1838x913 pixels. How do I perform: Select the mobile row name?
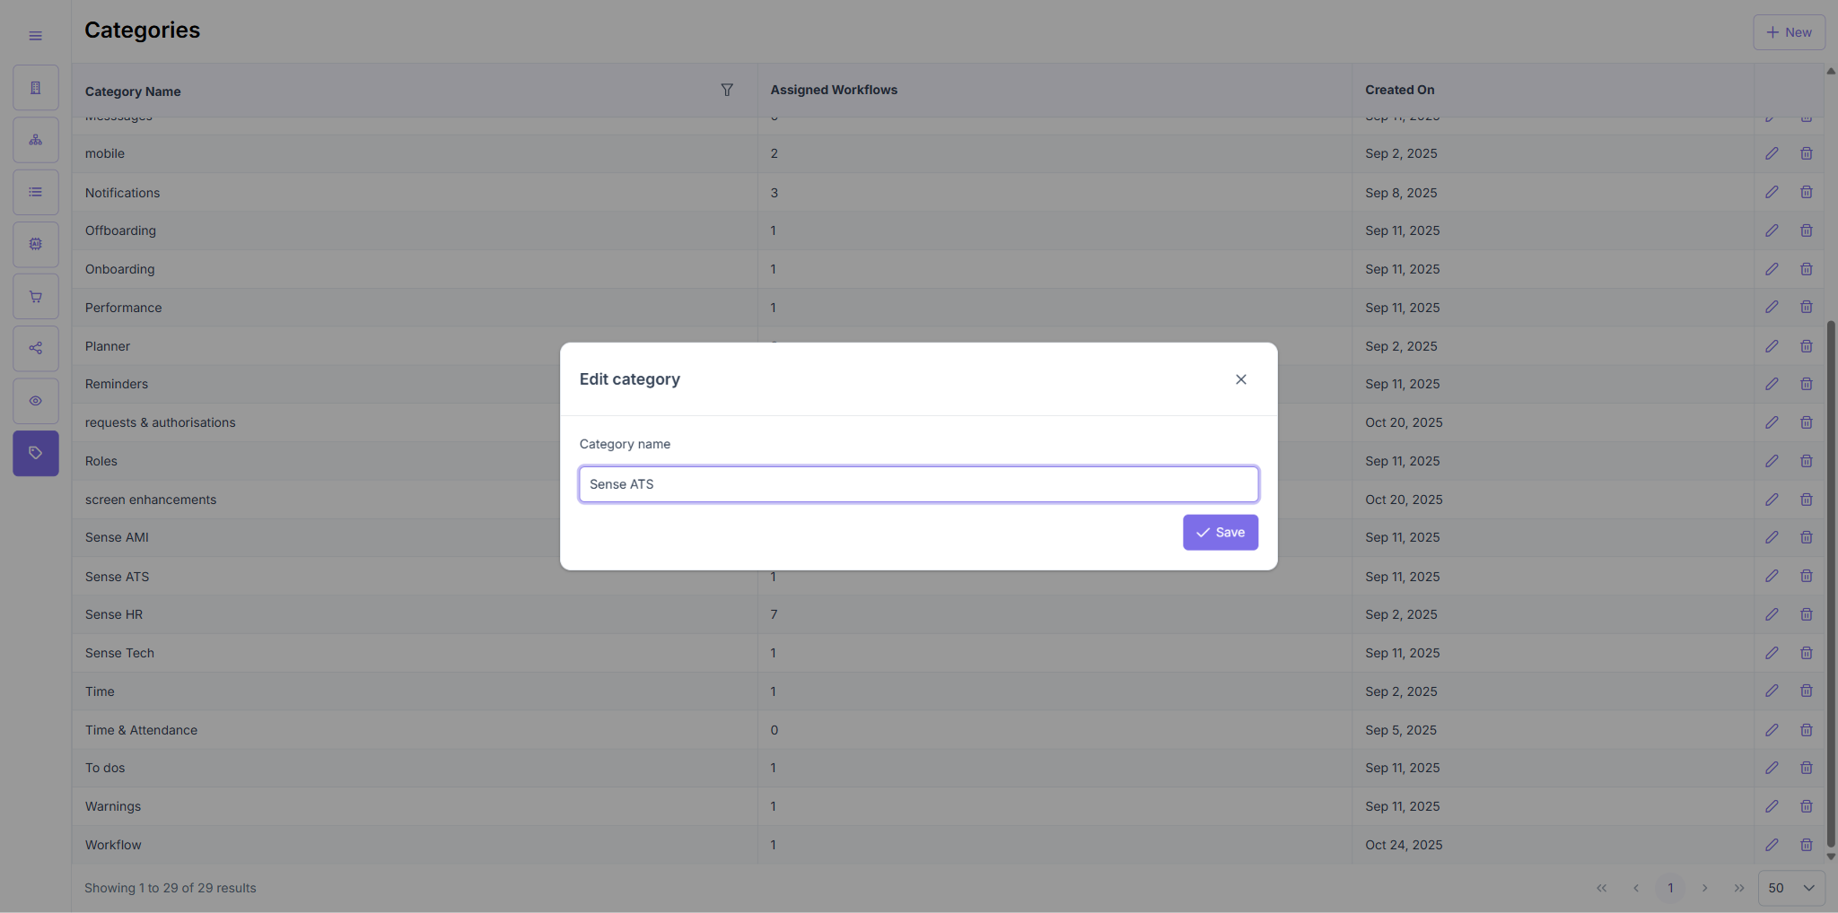point(105,153)
